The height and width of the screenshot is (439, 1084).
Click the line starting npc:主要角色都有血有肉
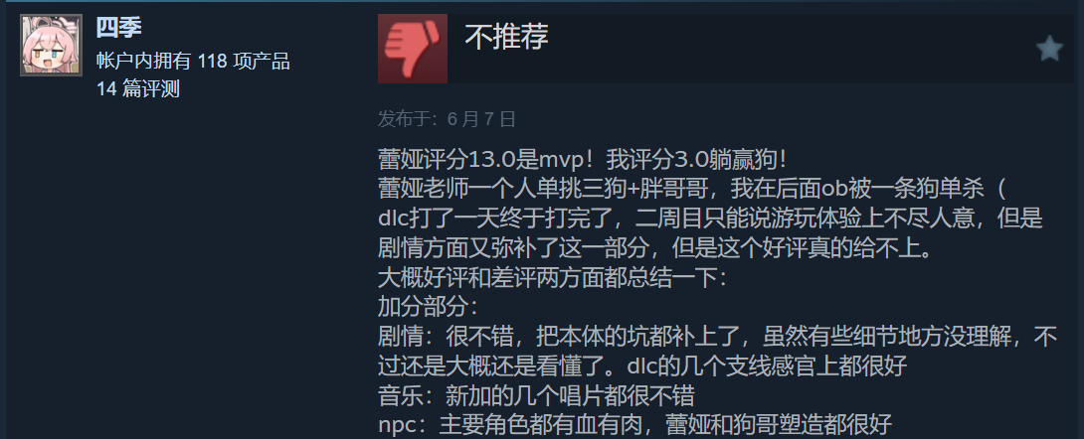[x=635, y=424]
